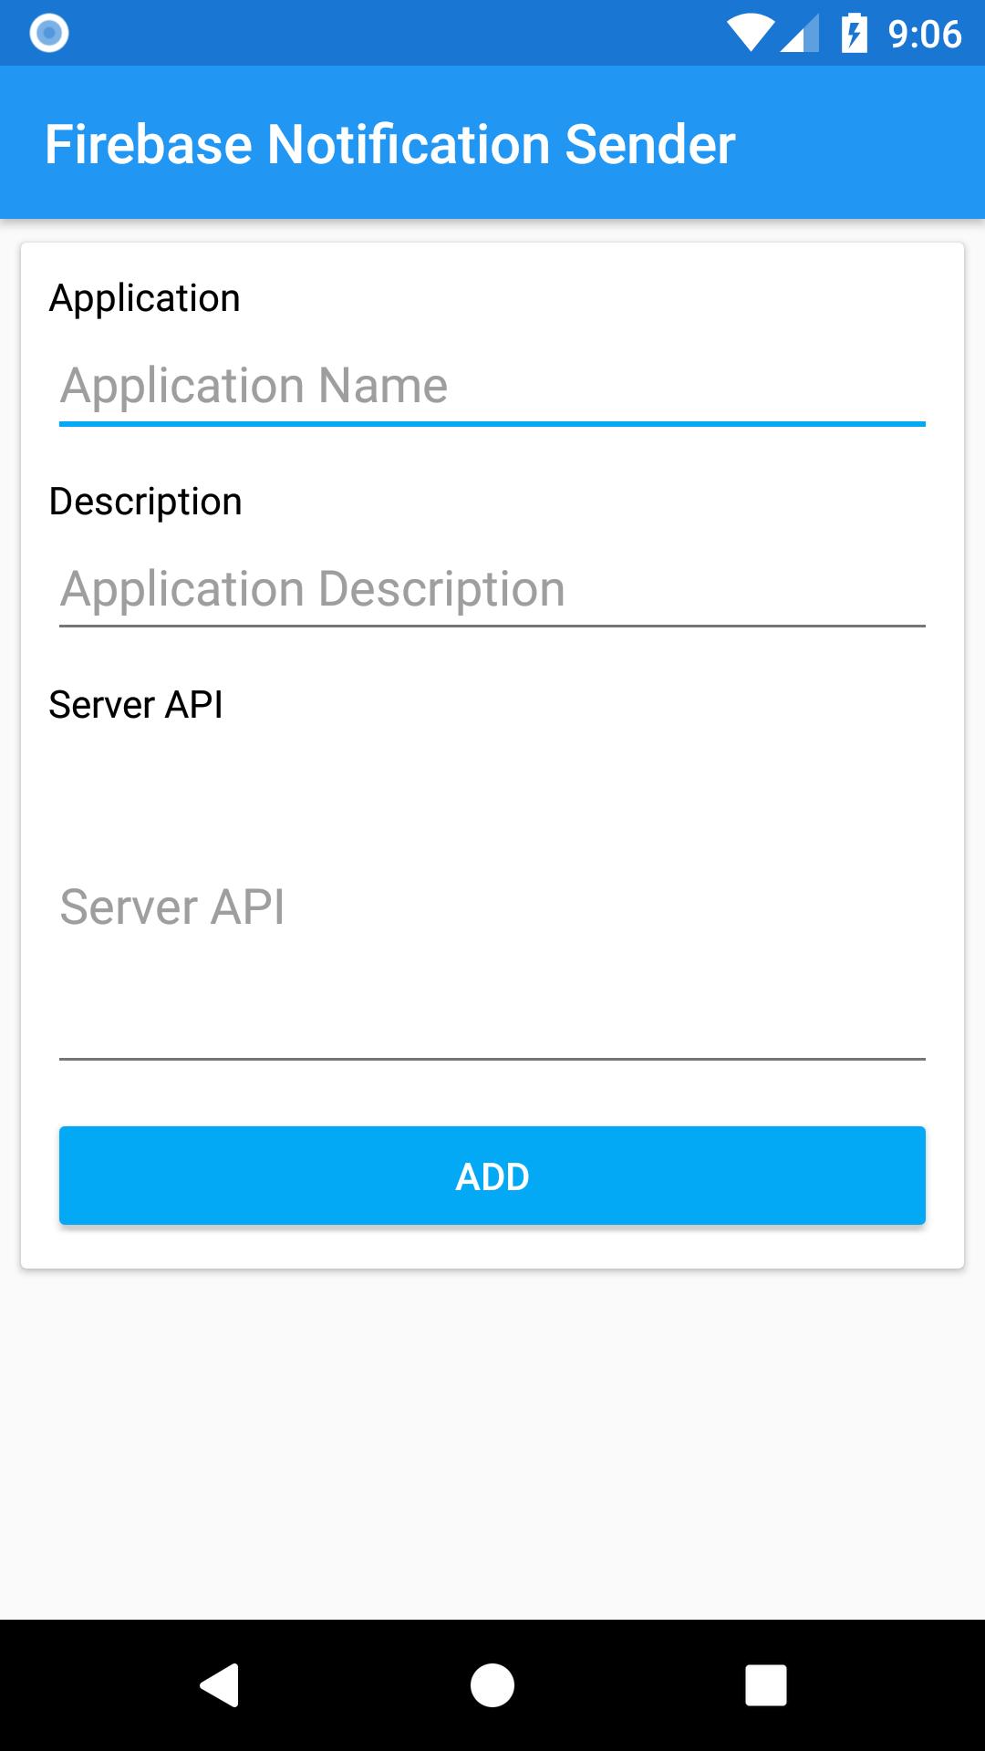Viewport: 985px width, 1751px height.
Task: Click the ADD button
Action: click(x=493, y=1176)
